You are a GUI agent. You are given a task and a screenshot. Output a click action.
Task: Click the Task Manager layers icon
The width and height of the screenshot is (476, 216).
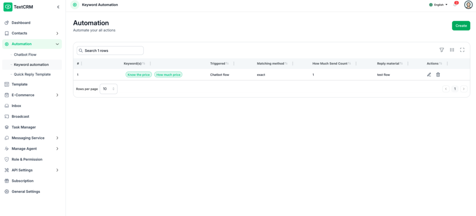7,127
